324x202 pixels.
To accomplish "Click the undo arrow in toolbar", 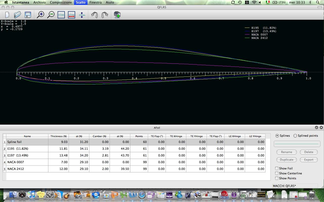I will pyautogui.click(x=94, y=15).
